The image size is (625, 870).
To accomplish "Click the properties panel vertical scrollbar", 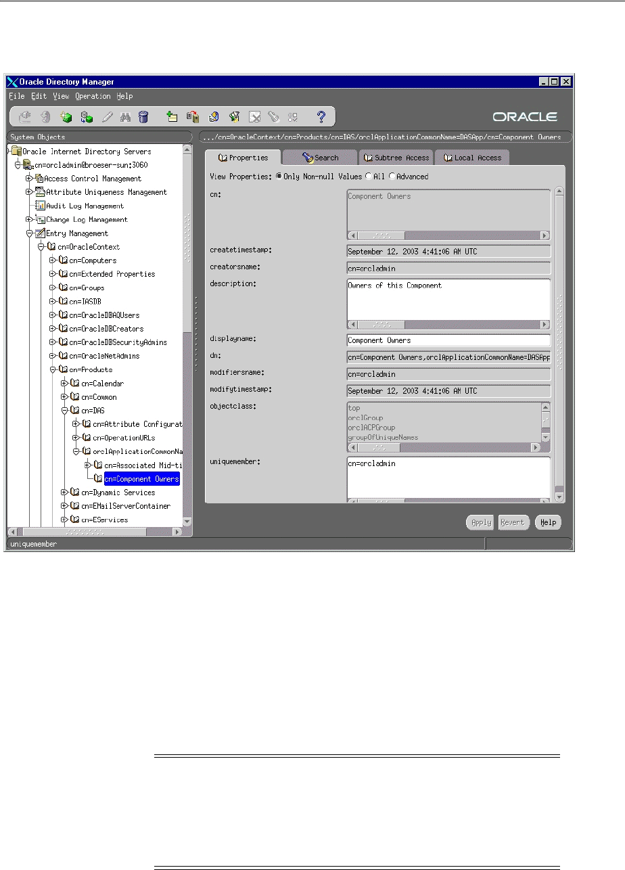I will (559, 344).
